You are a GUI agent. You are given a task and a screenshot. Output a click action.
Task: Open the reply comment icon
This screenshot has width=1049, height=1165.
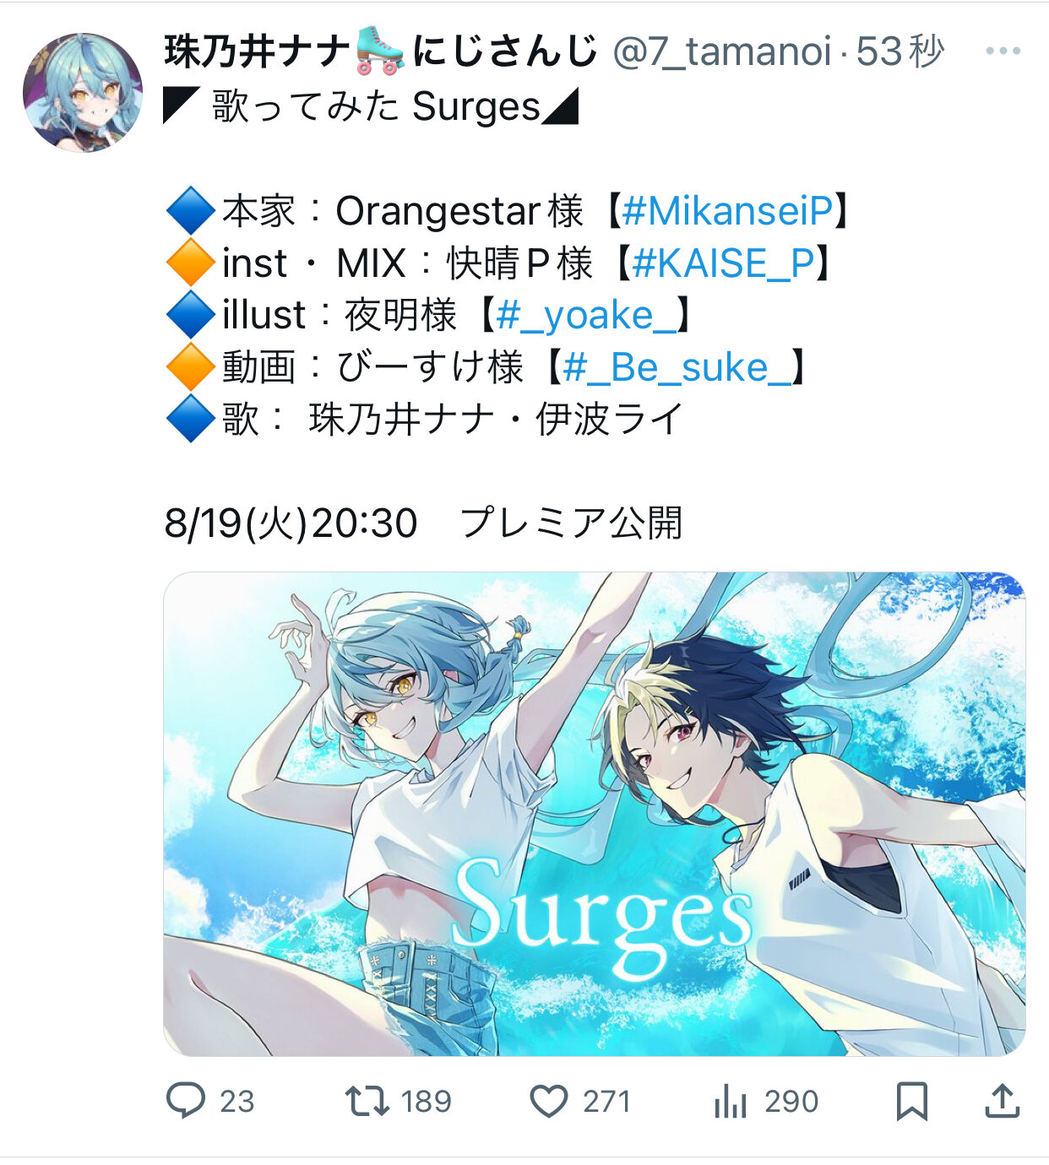pyautogui.click(x=186, y=1100)
